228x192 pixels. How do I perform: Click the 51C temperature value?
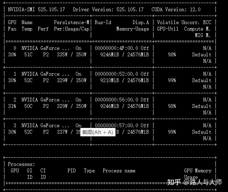pyautogui.click(x=28, y=55)
